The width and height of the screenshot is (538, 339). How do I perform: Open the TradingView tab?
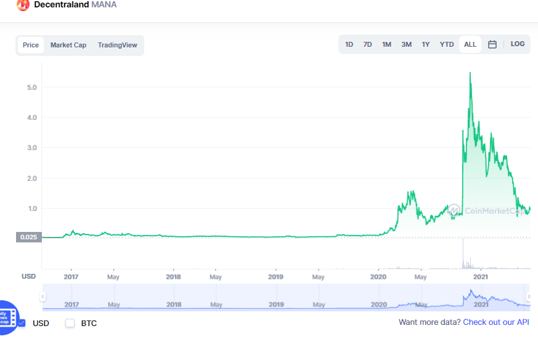point(117,45)
